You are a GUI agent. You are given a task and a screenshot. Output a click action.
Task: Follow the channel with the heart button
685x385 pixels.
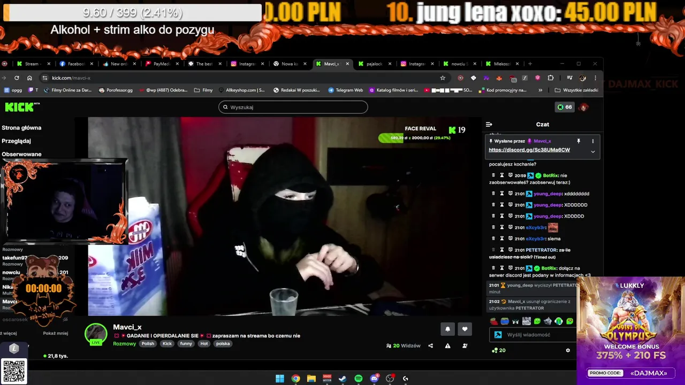[x=465, y=329]
